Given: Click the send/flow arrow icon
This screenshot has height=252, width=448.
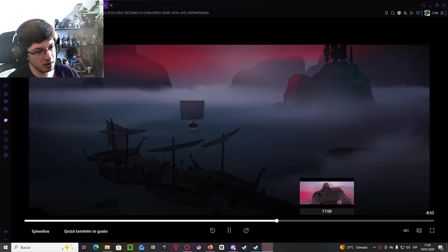Looking at the screenshot, I should 412,13.
